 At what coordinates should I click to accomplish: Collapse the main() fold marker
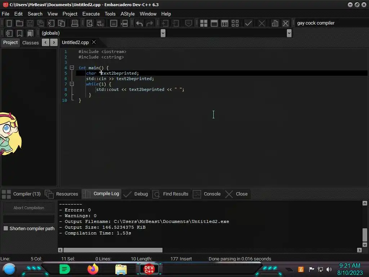click(x=72, y=68)
